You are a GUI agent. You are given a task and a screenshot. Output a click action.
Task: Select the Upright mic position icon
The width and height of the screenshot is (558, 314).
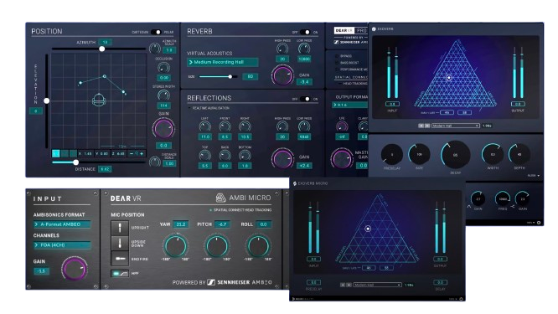120,228
